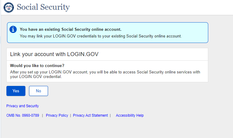Choose the No button
233x138 pixels.
pyautogui.click(x=39, y=91)
